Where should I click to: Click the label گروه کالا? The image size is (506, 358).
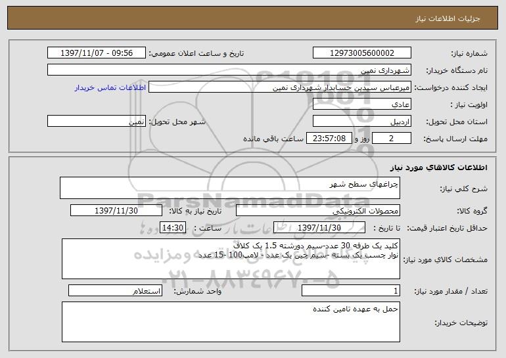pyautogui.click(x=472, y=211)
